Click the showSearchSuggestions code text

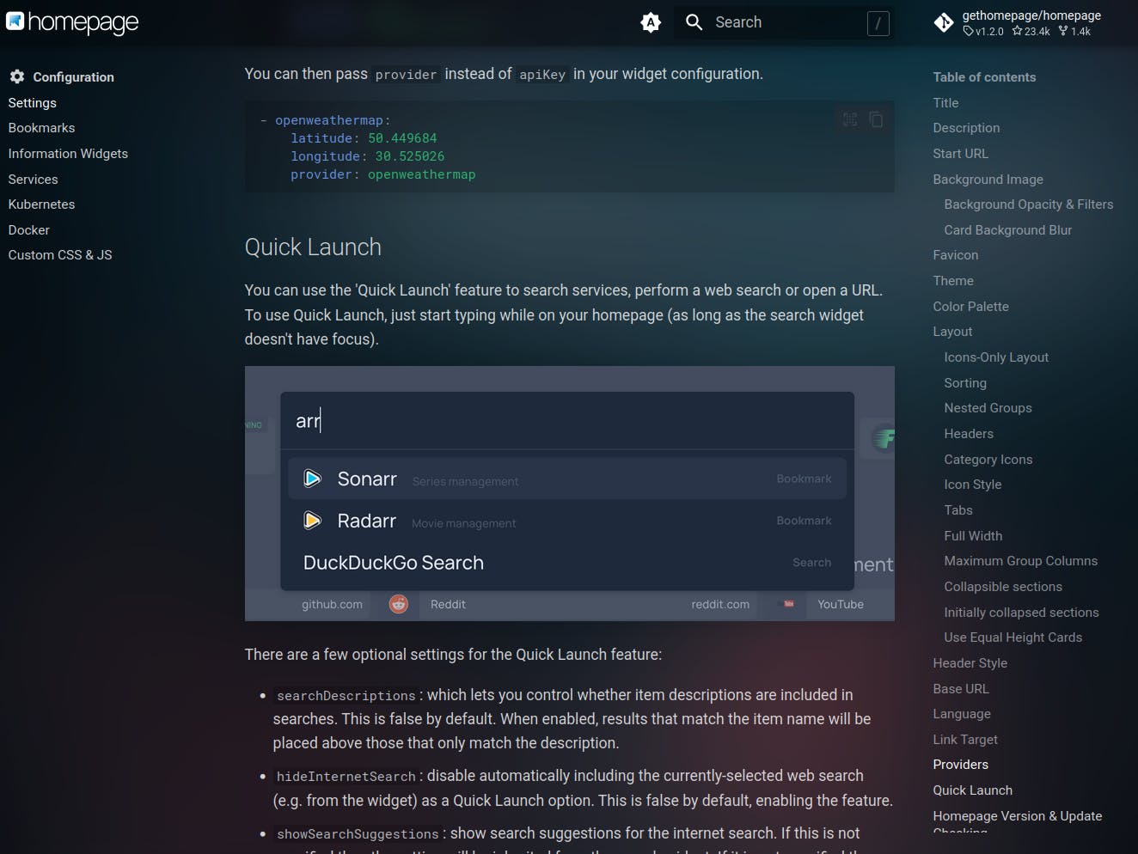point(358,834)
